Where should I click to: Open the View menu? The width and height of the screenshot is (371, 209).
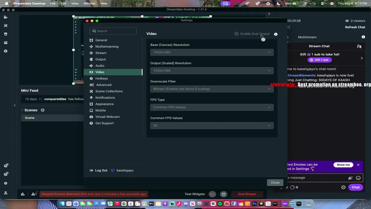pyautogui.click(x=75, y=3)
